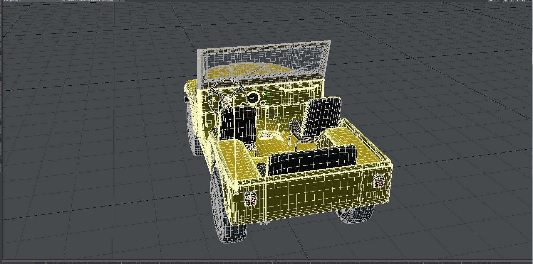The width and height of the screenshot is (533, 264).
Task: Click the round dashboard gauge
Action: click(253, 98)
